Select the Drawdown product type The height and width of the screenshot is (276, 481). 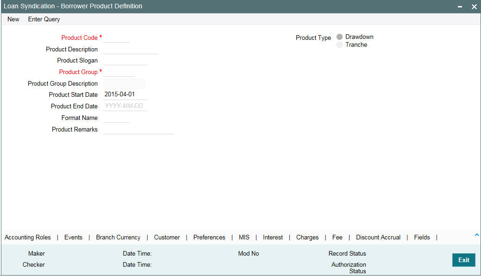339,37
